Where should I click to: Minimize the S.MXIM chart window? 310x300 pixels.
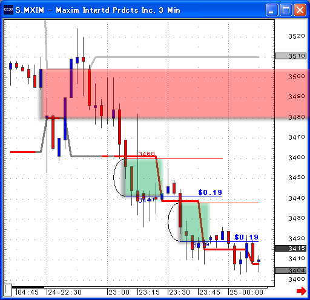point(272,10)
